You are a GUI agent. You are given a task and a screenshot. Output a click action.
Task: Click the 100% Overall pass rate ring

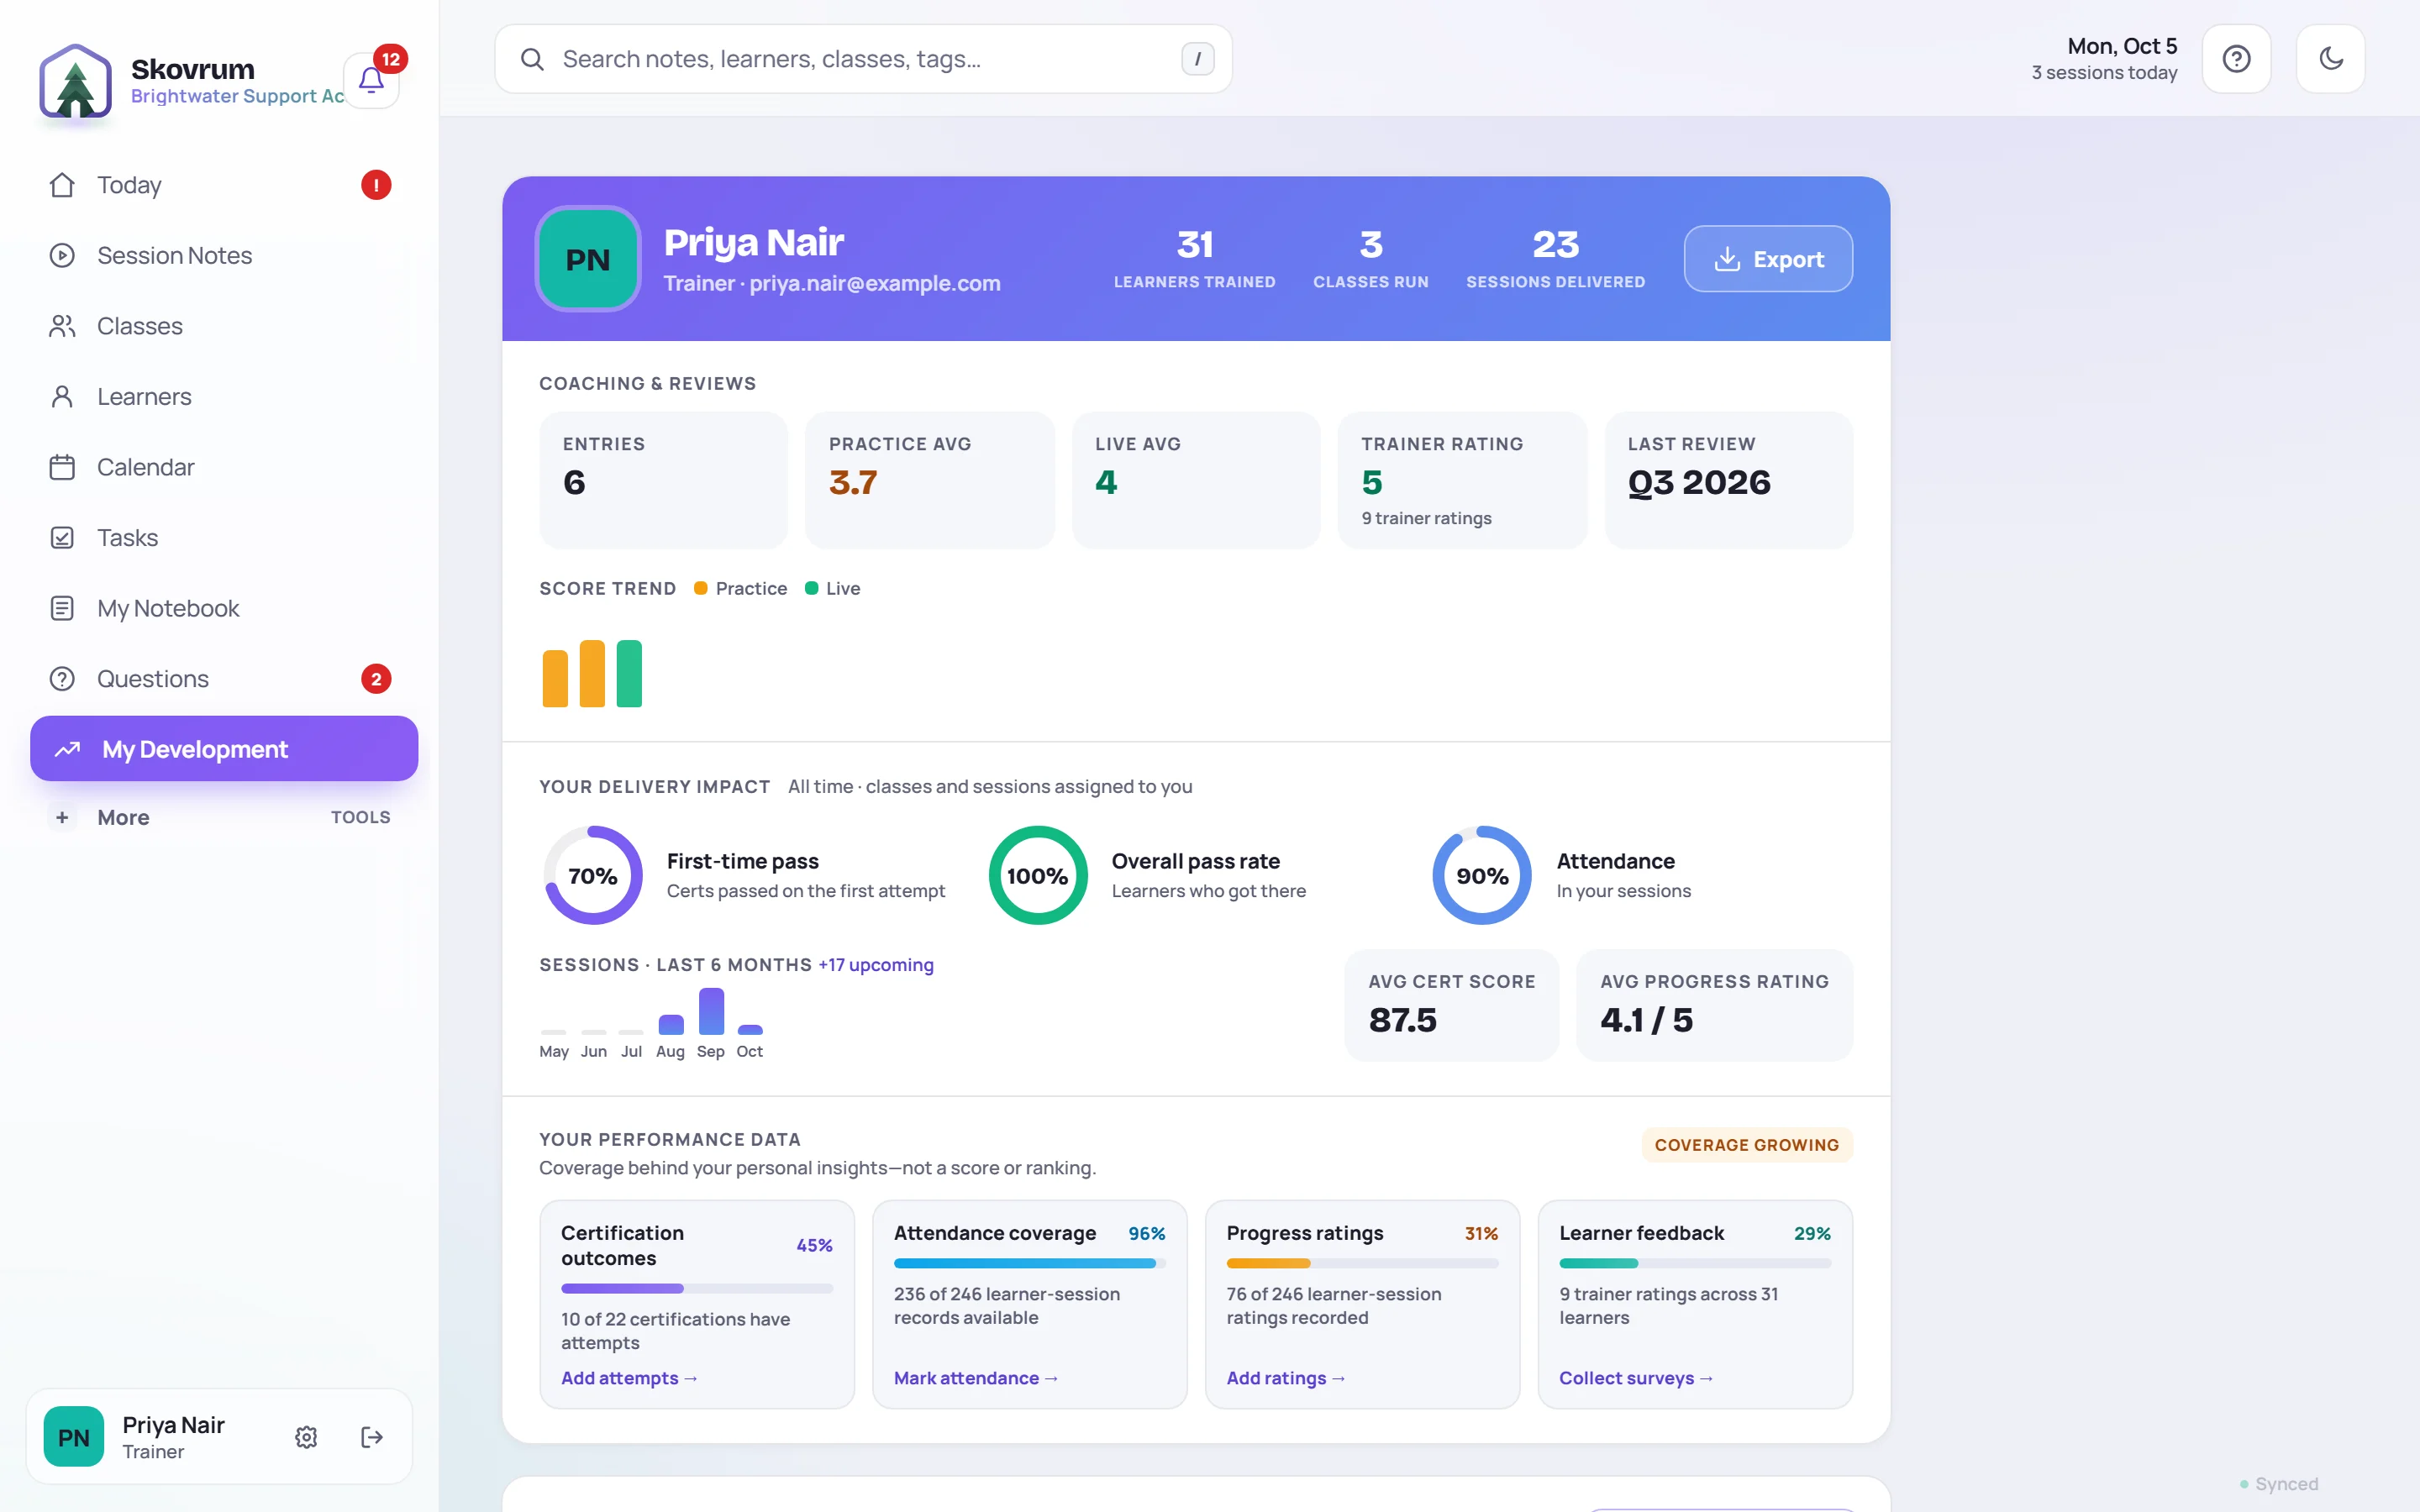(1038, 875)
